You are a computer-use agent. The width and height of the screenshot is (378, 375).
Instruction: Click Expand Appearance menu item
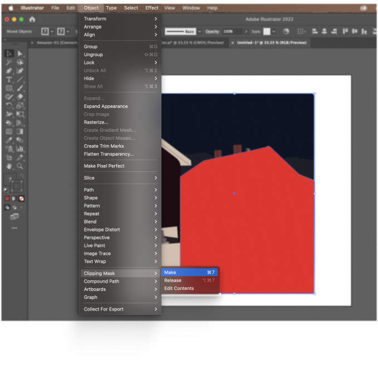pyautogui.click(x=120, y=106)
